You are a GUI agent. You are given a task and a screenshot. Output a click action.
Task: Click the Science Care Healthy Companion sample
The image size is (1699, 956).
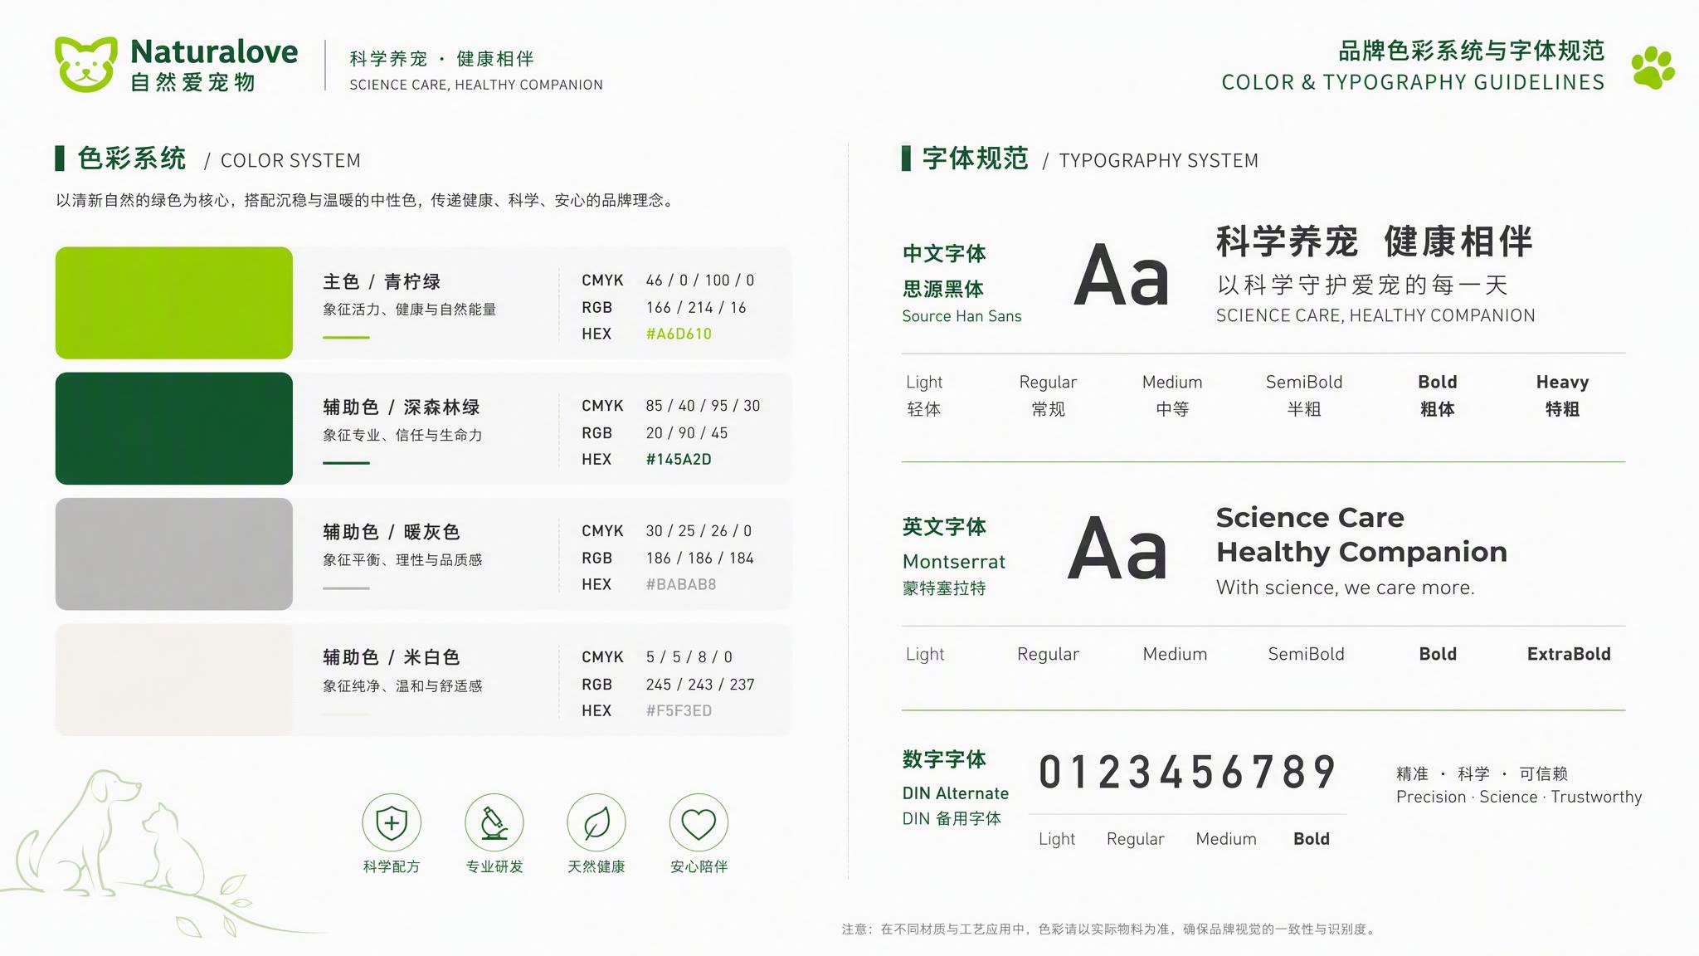pyautogui.click(x=1361, y=534)
